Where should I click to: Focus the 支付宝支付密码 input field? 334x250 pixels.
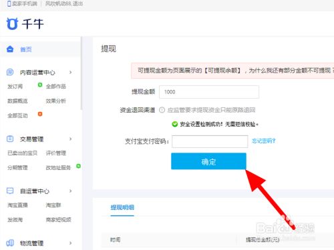[210, 141]
